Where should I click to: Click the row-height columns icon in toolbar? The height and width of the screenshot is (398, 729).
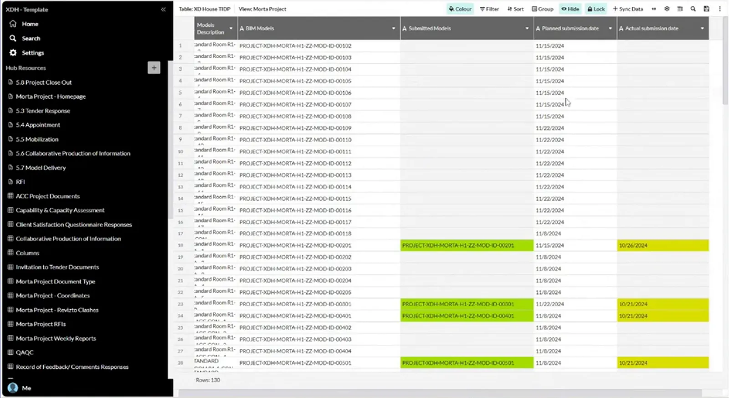click(x=680, y=9)
